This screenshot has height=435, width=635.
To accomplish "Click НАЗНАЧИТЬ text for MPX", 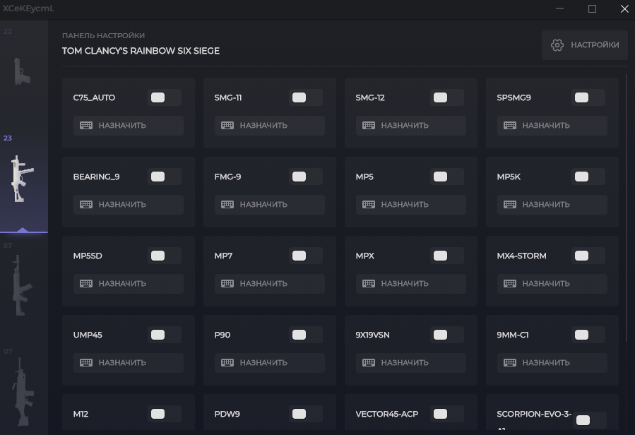I will coord(405,283).
